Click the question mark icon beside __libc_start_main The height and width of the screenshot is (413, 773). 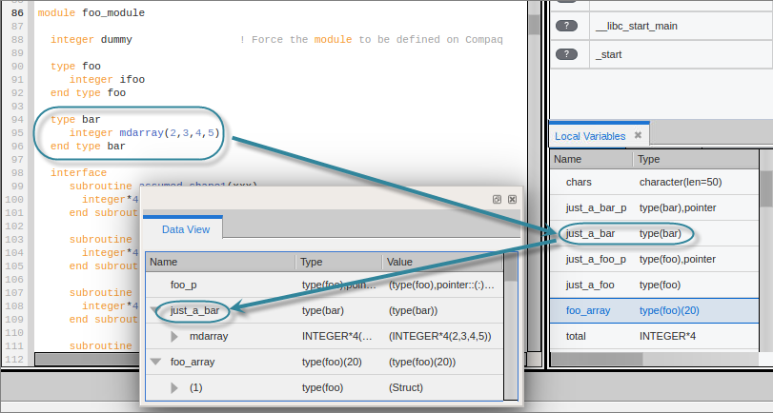coord(566,26)
